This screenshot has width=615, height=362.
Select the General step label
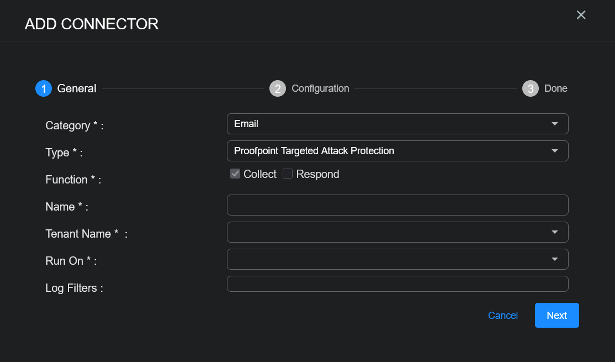tap(77, 88)
